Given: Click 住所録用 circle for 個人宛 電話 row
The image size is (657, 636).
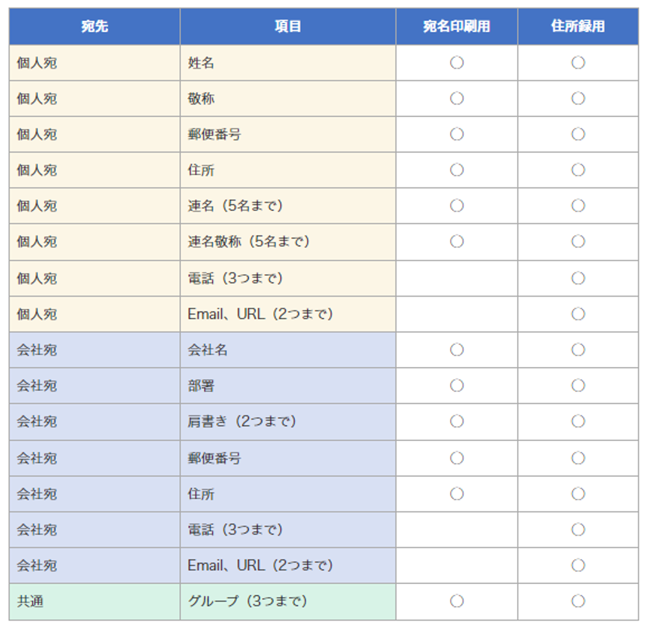Looking at the screenshot, I should pyautogui.click(x=578, y=279).
